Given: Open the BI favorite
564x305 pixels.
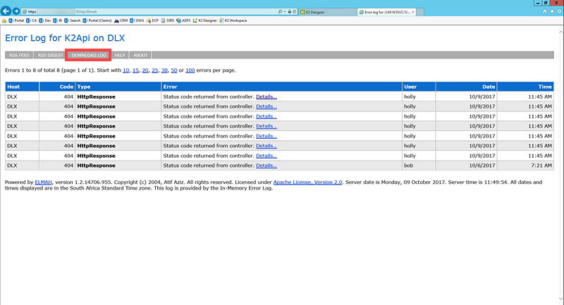Looking at the screenshot, I should coord(58,20).
